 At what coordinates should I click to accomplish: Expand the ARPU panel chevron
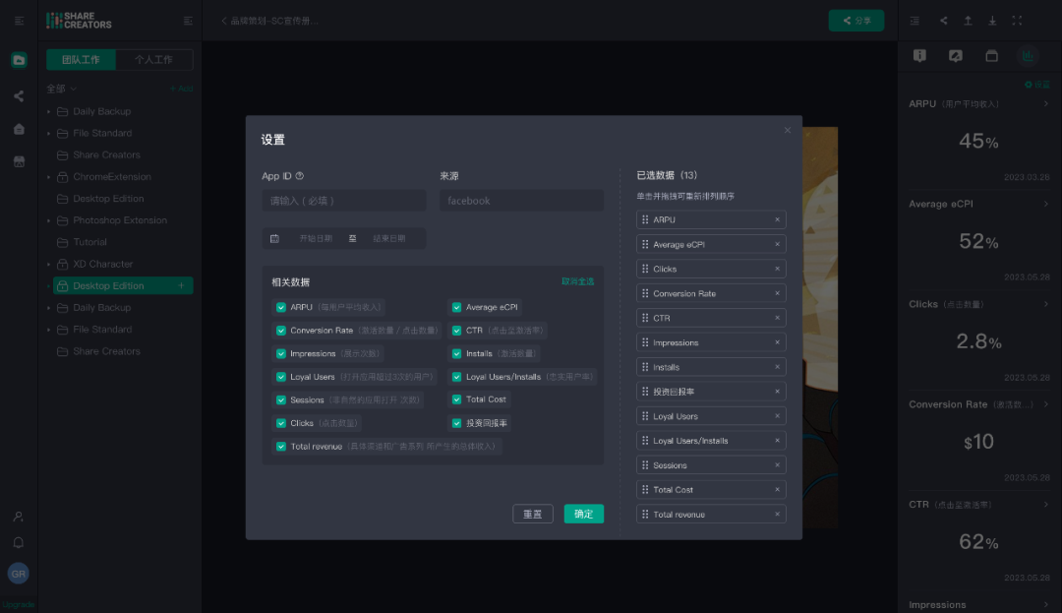pos(1045,103)
